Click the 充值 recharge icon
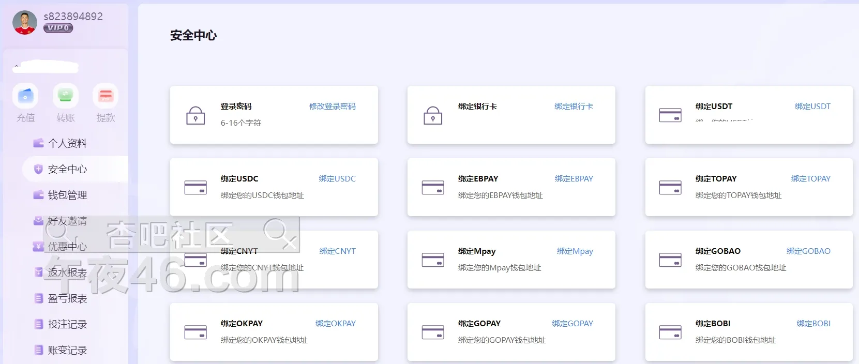This screenshot has height=364, width=859. pos(25,96)
